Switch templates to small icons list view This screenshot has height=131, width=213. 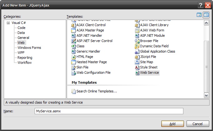tap(206, 15)
